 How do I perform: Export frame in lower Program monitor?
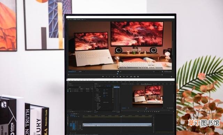click(x=159, y=112)
